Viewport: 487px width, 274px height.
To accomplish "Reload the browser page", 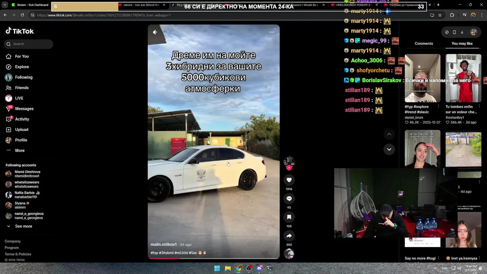I will (22, 15).
